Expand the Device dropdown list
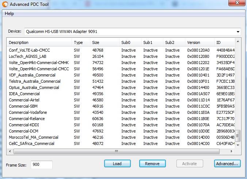This screenshot has height=179, width=247. (x=238, y=32)
